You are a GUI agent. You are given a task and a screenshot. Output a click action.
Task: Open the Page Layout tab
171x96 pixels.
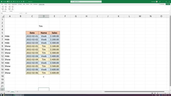tap(14, 4)
